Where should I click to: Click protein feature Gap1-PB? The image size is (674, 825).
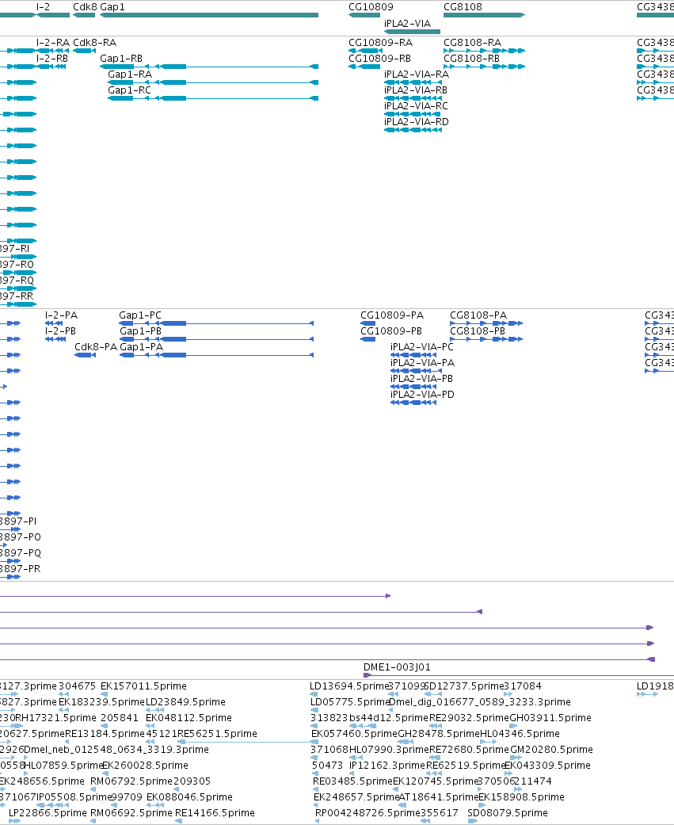tap(216, 339)
